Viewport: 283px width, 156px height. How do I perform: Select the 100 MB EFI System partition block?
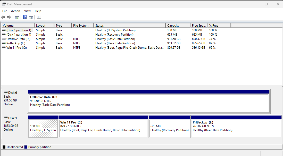click(x=43, y=127)
